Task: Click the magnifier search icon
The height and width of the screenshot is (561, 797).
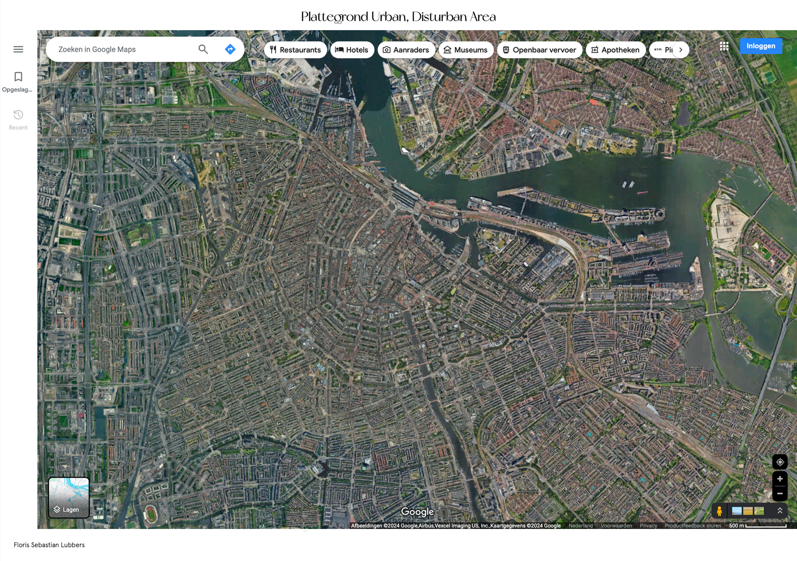Action: point(203,49)
